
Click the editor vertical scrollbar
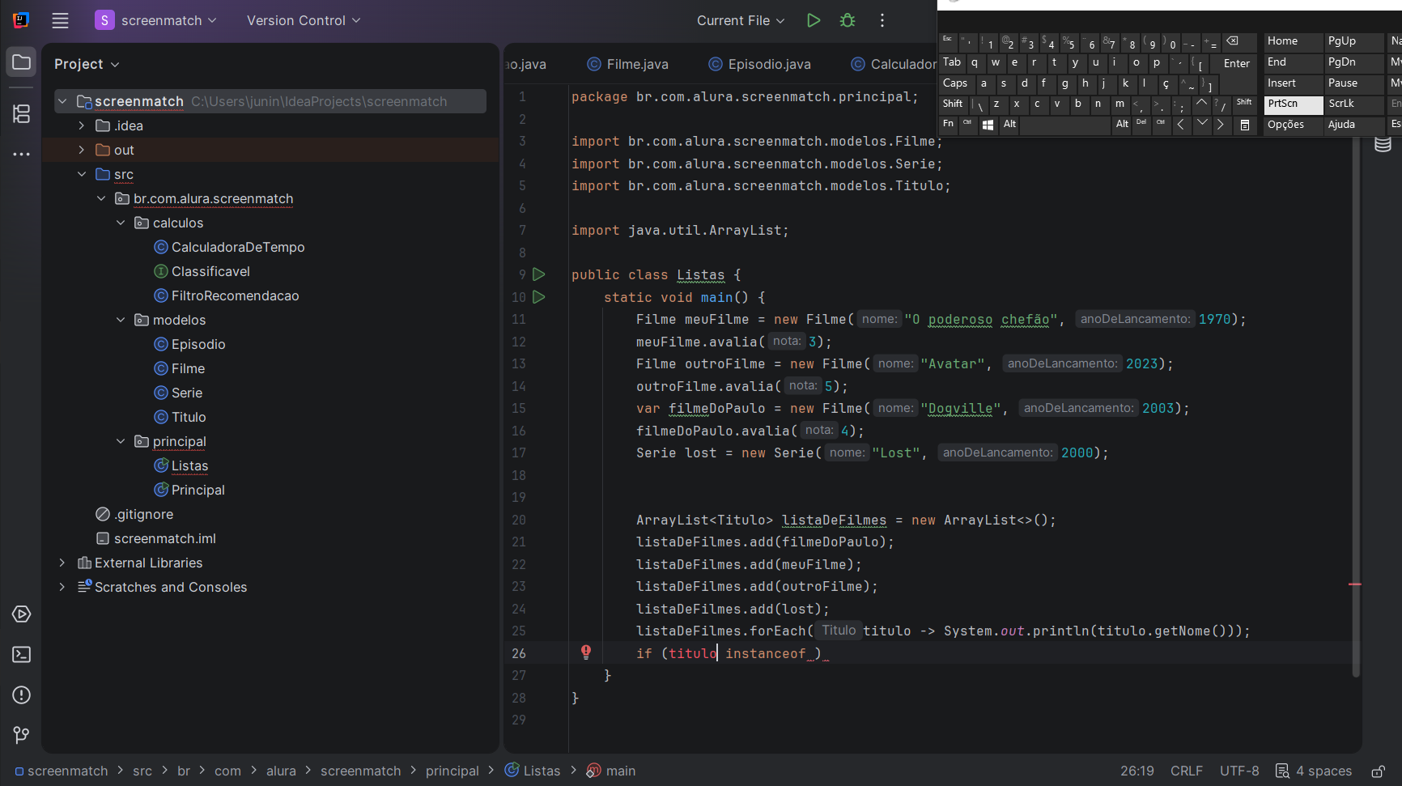[1356, 405]
